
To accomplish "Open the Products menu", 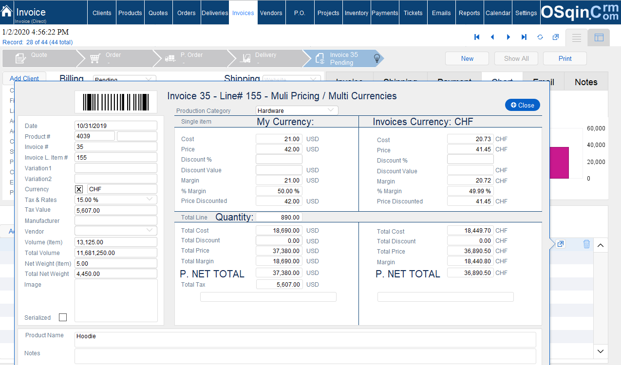I will pyautogui.click(x=130, y=13).
